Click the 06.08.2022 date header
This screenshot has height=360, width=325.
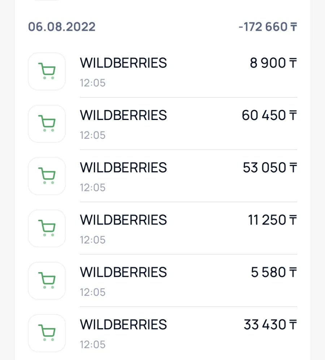click(62, 27)
